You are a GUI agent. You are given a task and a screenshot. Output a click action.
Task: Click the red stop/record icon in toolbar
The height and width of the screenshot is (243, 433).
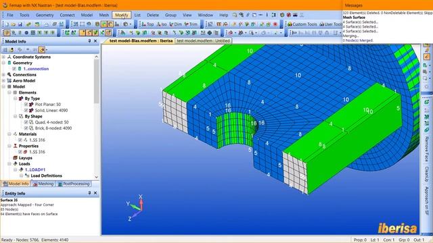click(x=275, y=24)
